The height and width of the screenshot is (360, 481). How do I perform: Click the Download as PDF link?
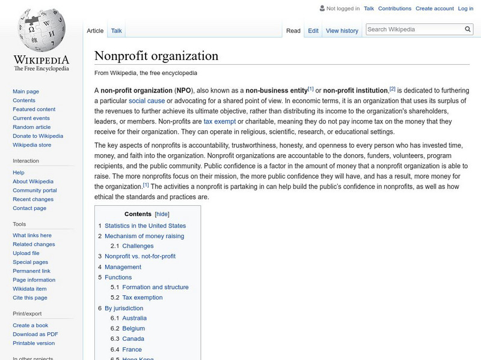[35, 333]
